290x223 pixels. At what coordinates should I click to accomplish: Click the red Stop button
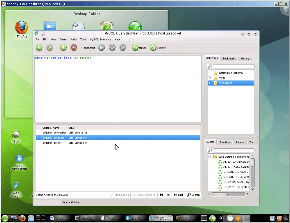(74, 48)
